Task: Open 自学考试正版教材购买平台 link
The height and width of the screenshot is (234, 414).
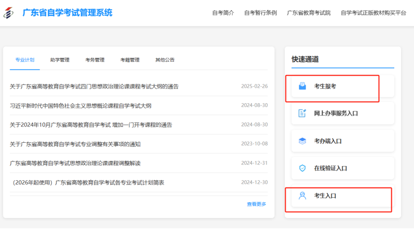Action: click(373, 12)
